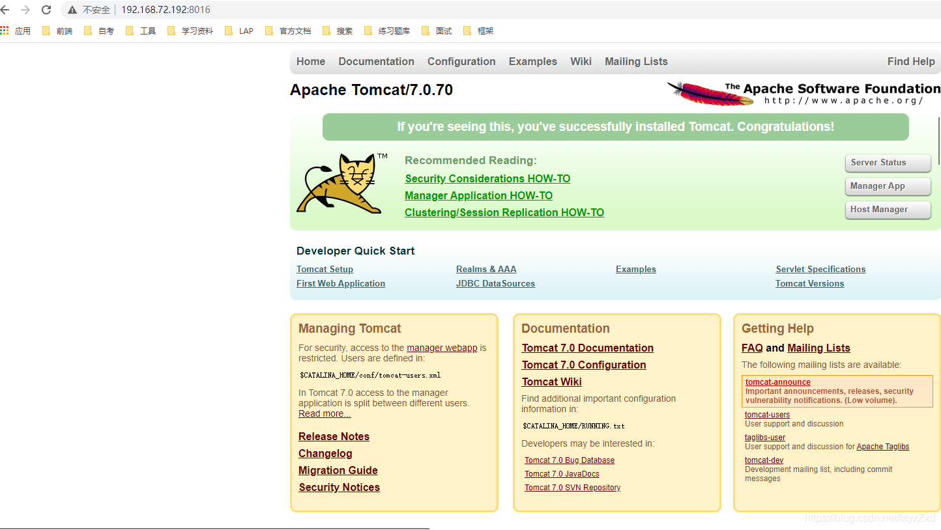941x530 pixels.
Task: Open the Configuration nav item
Action: 461,62
